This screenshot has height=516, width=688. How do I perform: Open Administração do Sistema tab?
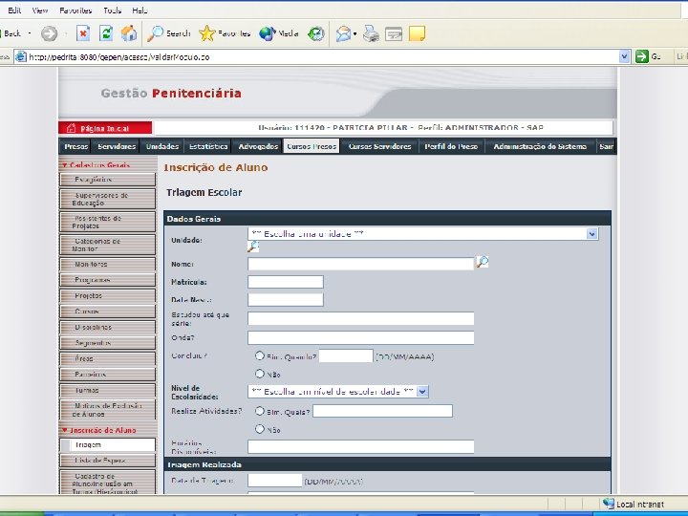540,146
